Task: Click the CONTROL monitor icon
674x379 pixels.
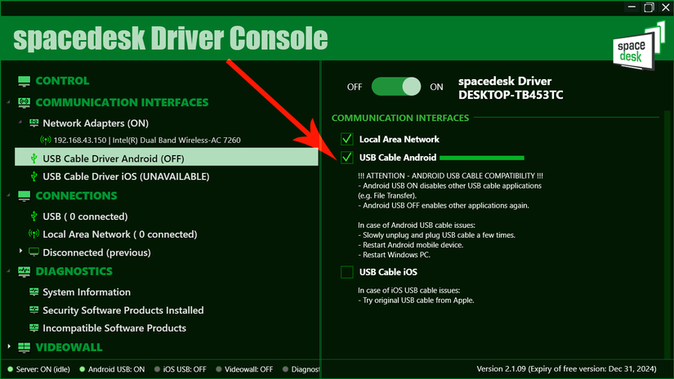Action: click(x=24, y=81)
